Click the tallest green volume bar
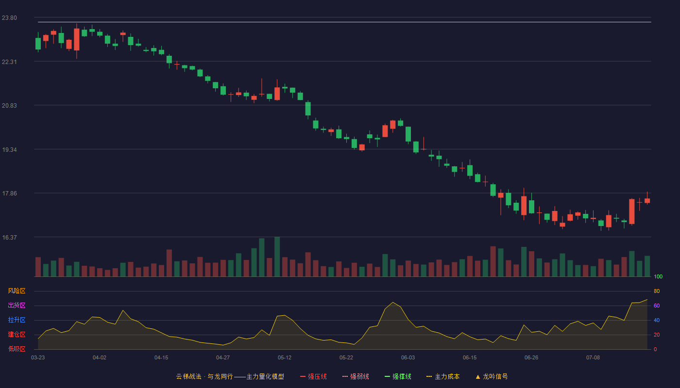 tap(277, 257)
